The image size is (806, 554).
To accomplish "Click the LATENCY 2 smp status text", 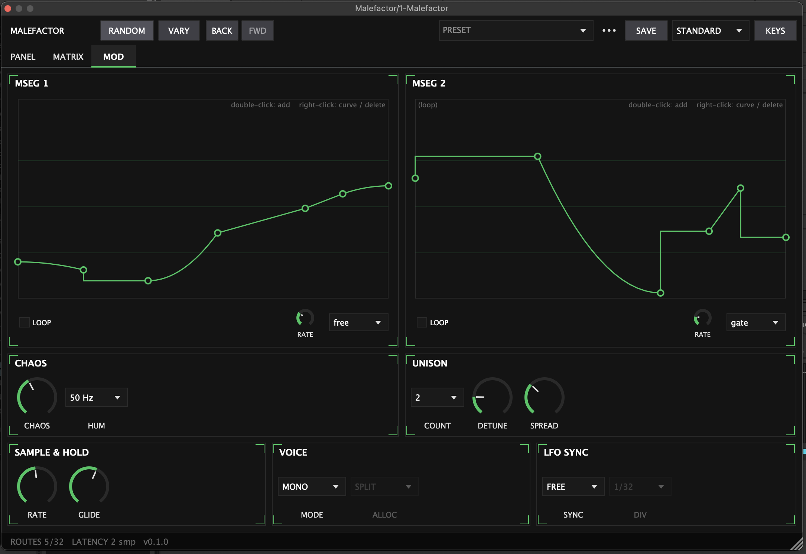I will point(104,542).
